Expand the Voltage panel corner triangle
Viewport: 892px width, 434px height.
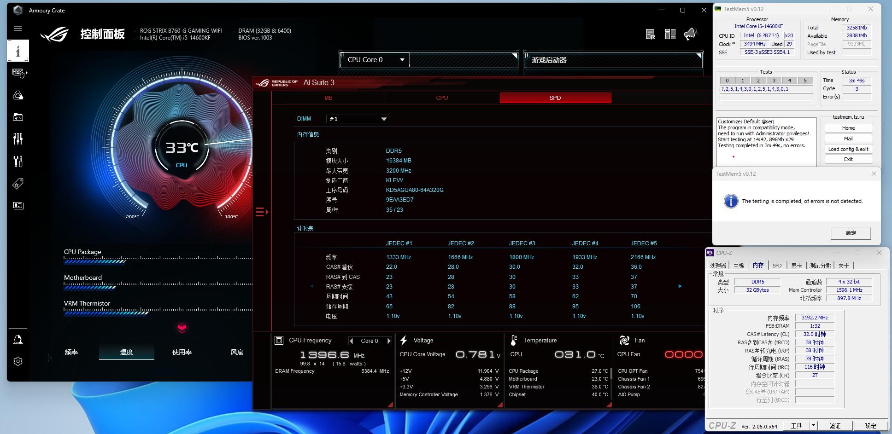500,405
